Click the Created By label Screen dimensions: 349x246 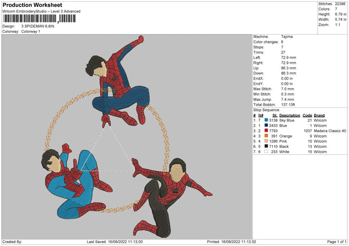[x=12, y=242]
